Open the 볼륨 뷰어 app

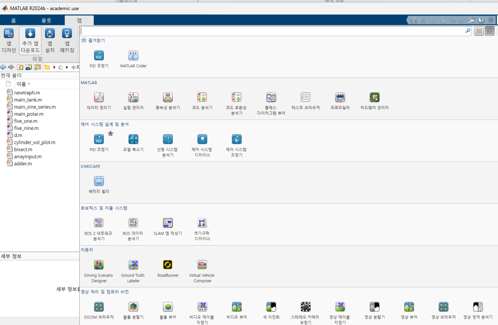(x=168, y=311)
